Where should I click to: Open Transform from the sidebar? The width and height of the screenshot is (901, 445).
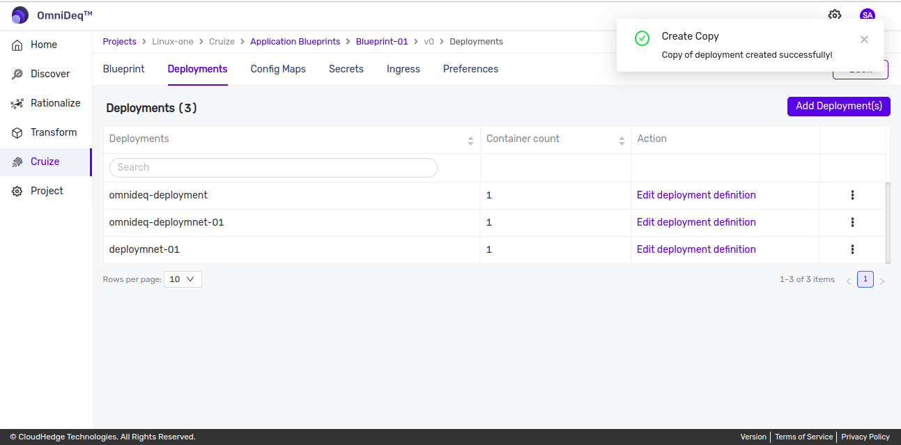coord(53,132)
